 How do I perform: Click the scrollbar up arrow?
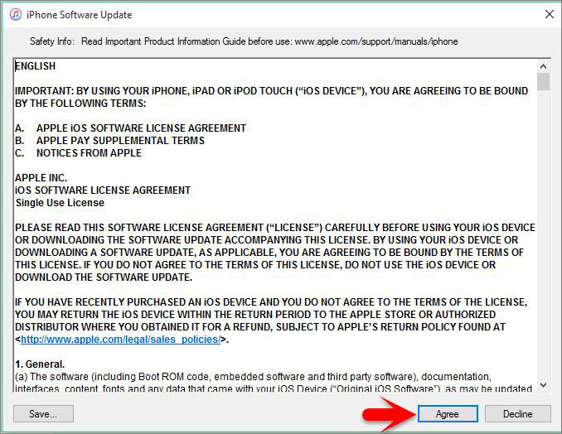click(543, 65)
